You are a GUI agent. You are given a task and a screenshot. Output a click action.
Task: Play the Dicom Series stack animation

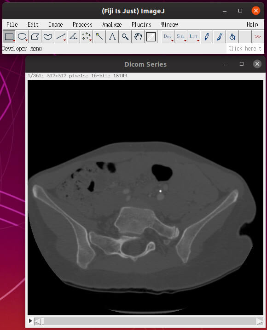[x=30, y=321]
